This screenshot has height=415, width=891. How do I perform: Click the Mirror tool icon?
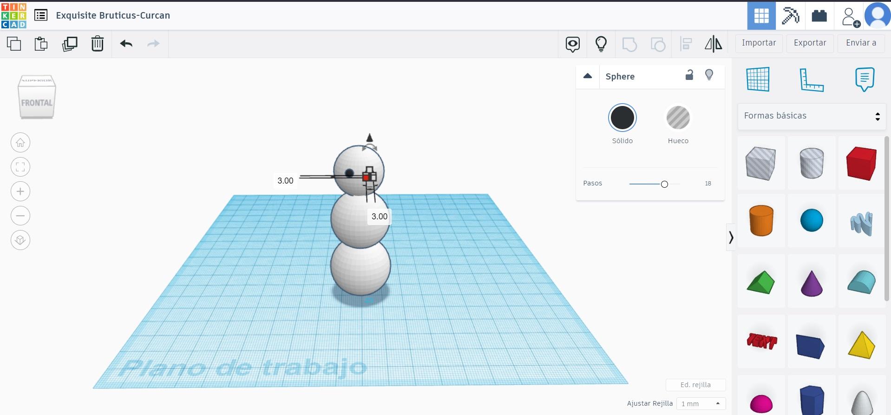click(x=714, y=44)
